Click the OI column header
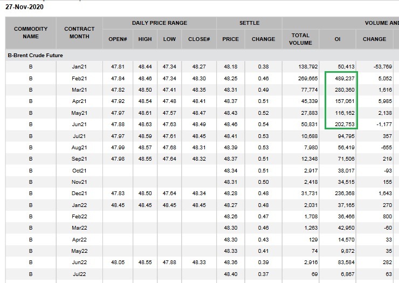This screenshot has height=283, width=399. pos(338,39)
